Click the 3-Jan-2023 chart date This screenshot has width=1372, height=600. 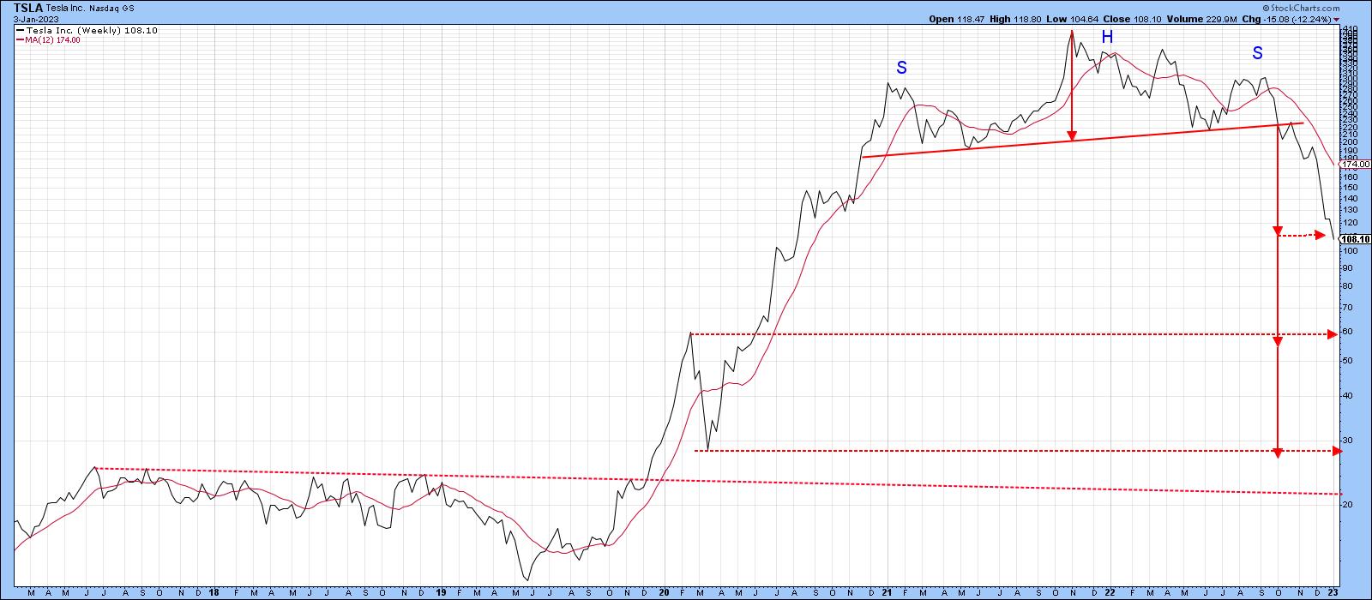coord(35,19)
